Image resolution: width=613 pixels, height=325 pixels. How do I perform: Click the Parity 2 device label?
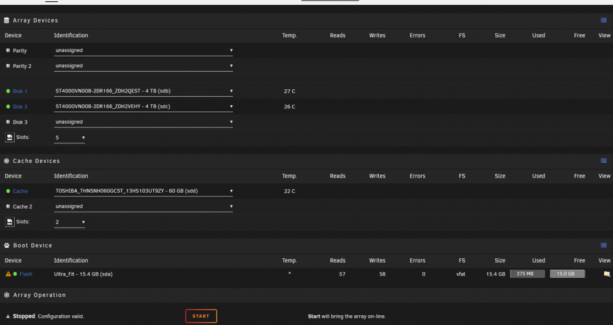coord(22,66)
